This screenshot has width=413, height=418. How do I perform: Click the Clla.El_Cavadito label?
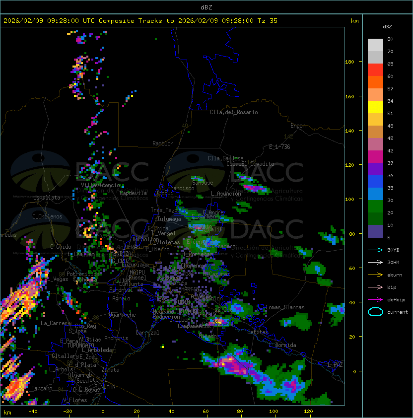[x=250, y=164]
